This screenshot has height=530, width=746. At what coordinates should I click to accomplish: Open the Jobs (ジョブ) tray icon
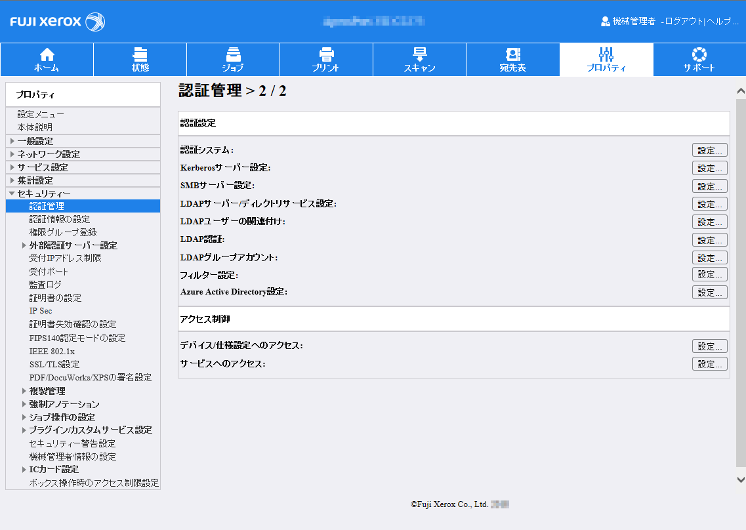point(233,54)
